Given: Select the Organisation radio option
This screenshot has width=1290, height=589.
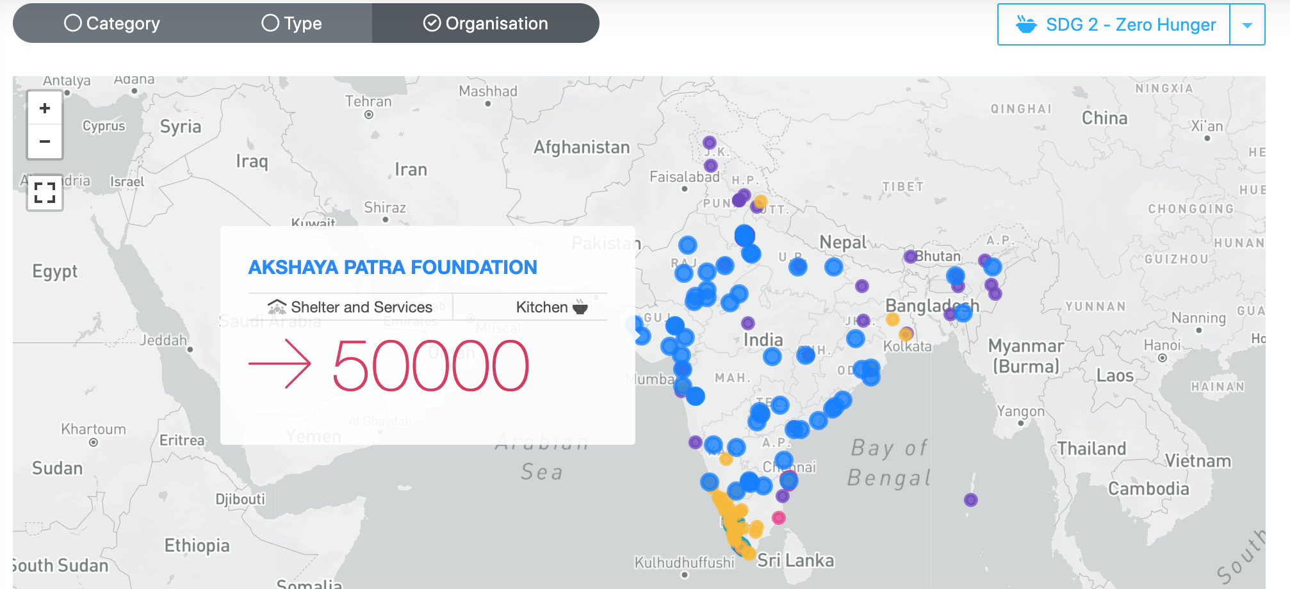Looking at the screenshot, I should point(486,23).
